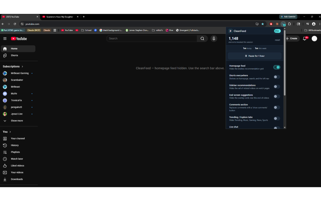Open the All Bookmarks folder
The image size is (321, 201).
312,30
